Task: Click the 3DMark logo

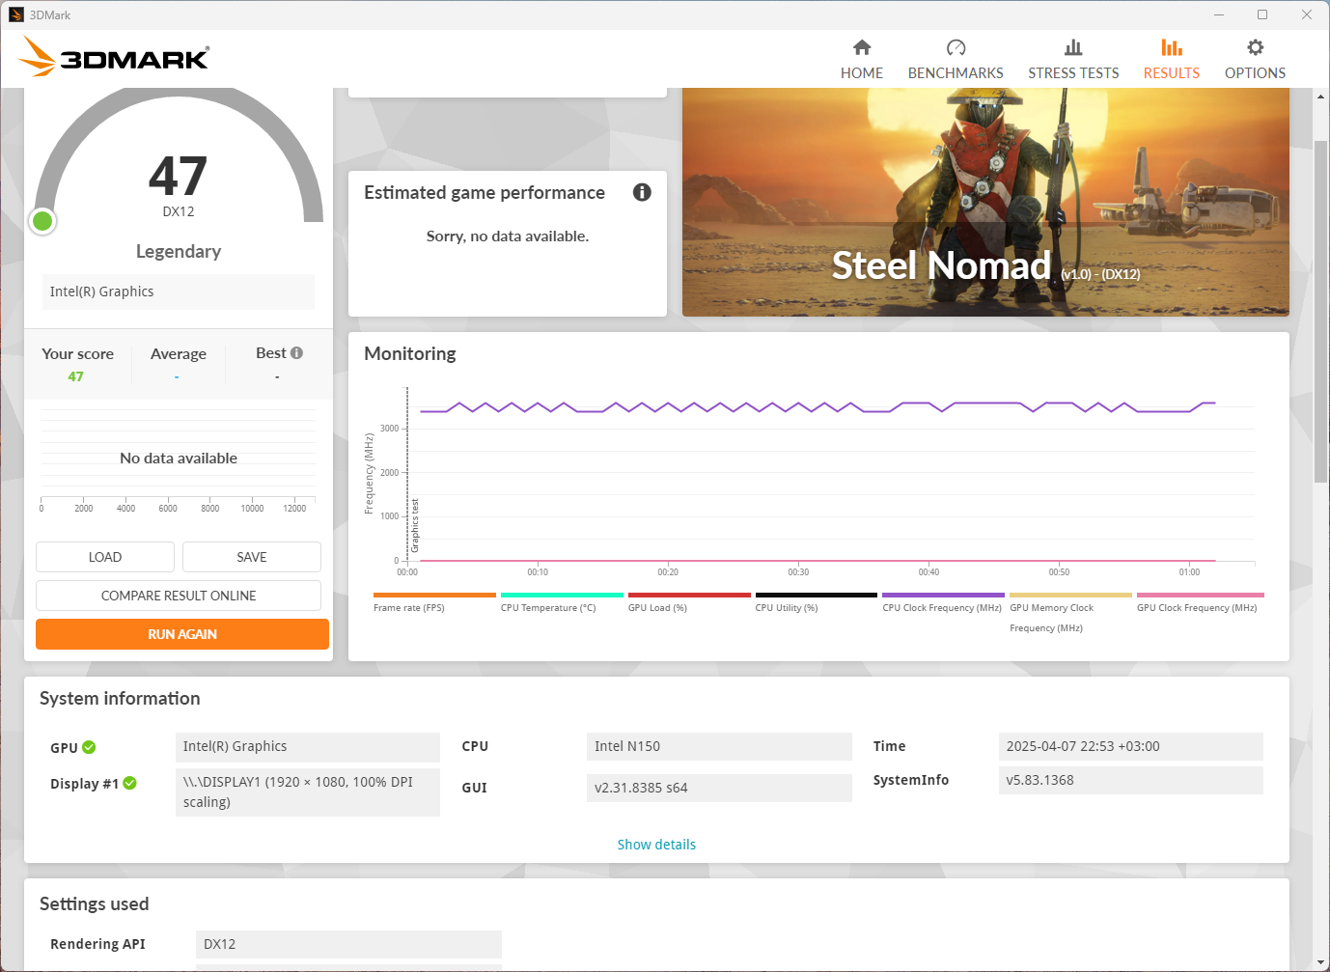Action: 115,57
